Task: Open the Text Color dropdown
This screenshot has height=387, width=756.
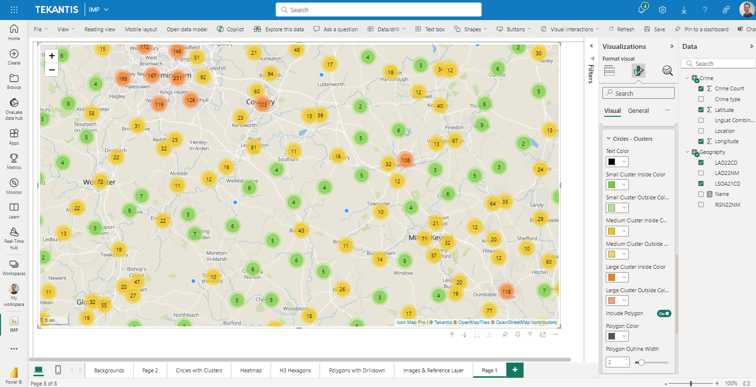Action: 618,162
